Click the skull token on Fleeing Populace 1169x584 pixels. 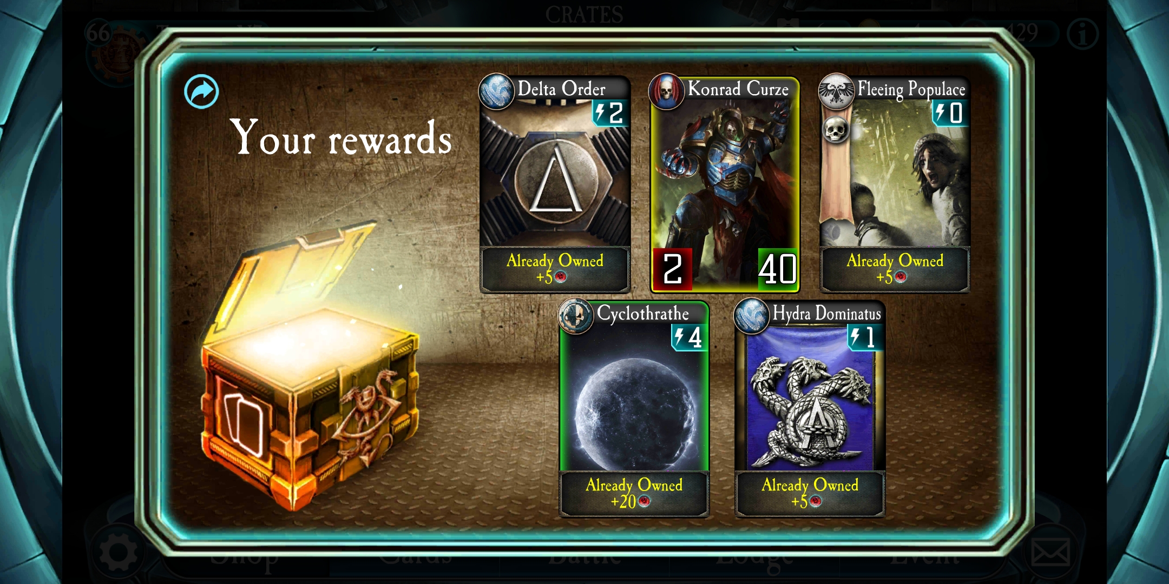click(x=835, y=130)
